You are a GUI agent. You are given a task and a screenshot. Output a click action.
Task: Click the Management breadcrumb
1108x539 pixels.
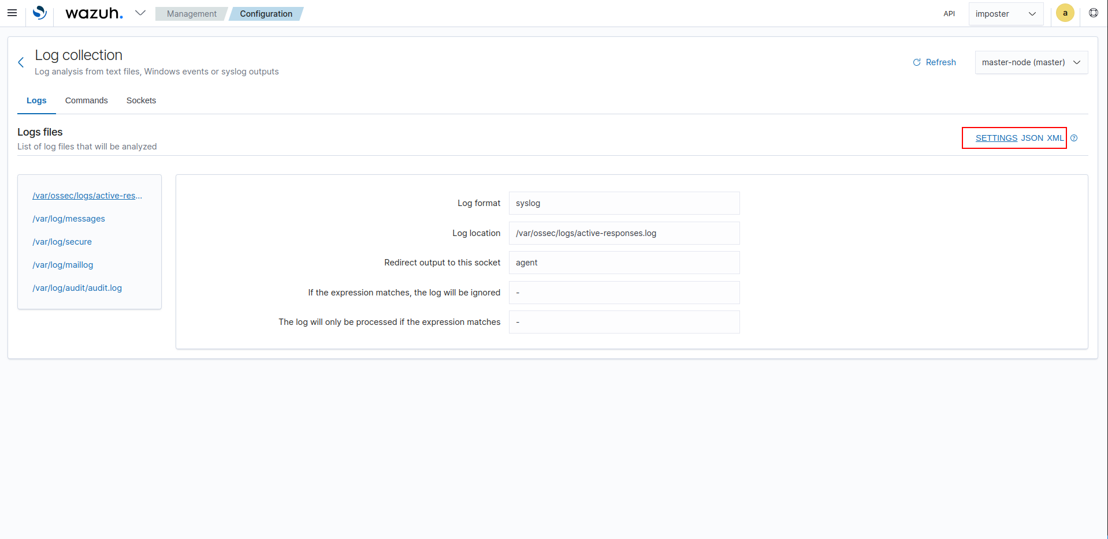191,13
